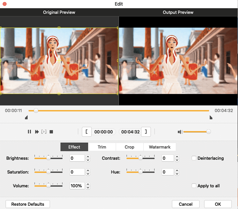Viewport: 238px width, 209px height.
Task: Cancel the edit dialog
Action: click(x=186, y=204)
